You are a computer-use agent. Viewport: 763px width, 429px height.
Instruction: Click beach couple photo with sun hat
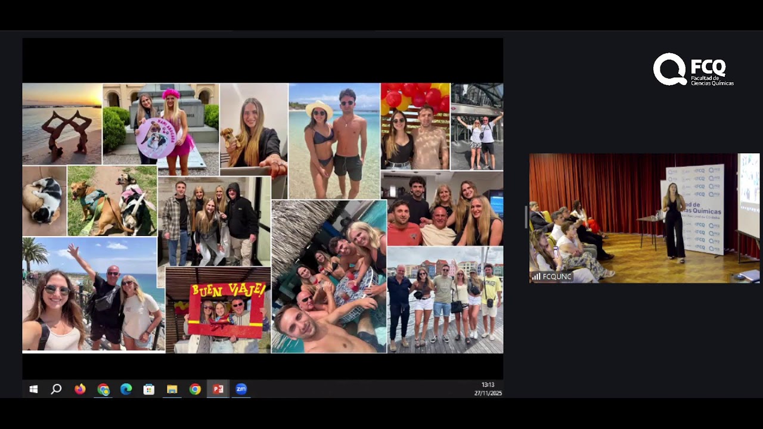(x=334, y=141)
